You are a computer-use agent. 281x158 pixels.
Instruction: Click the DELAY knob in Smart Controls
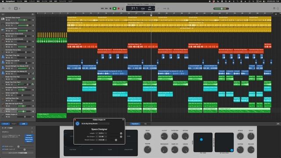pyautogui.click(x=148, y=136)
